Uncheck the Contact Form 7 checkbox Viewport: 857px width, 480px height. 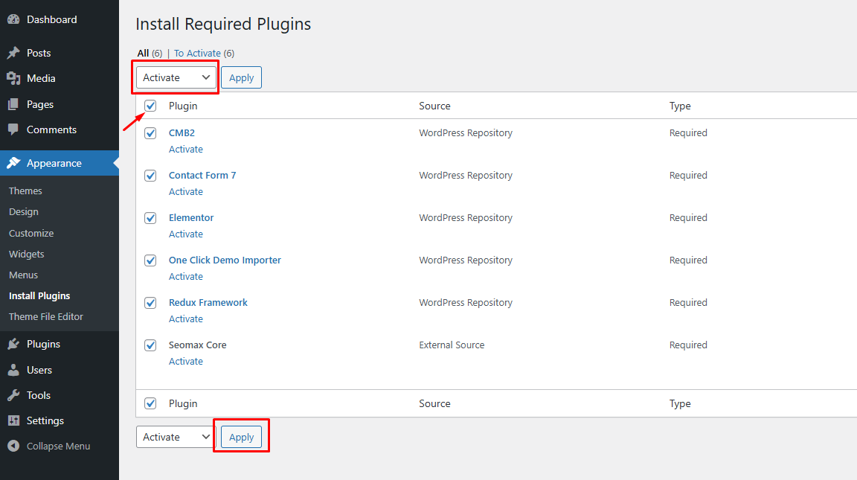coord(150,176)
